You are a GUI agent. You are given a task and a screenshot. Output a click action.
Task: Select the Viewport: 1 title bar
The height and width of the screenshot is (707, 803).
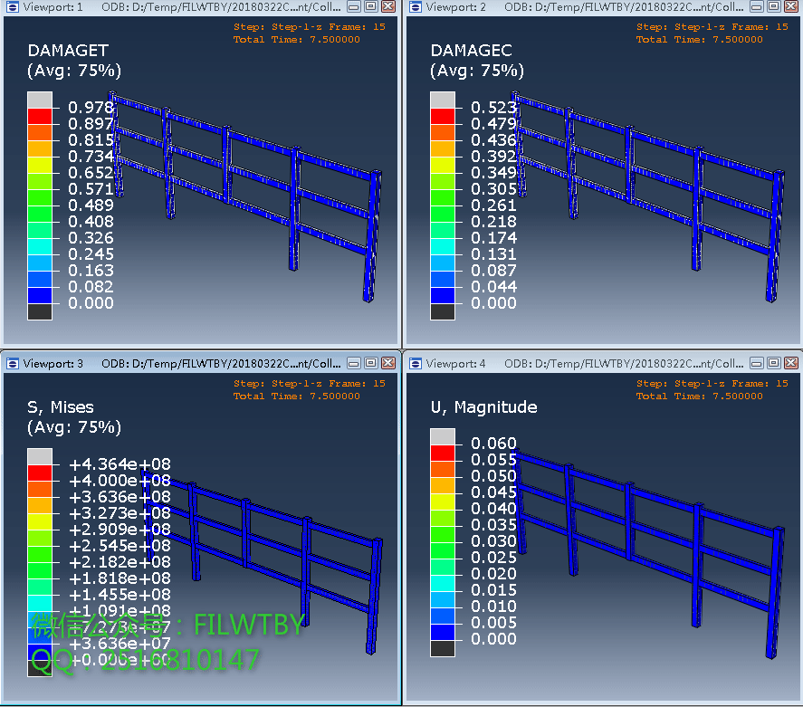[x=201, y=7]
